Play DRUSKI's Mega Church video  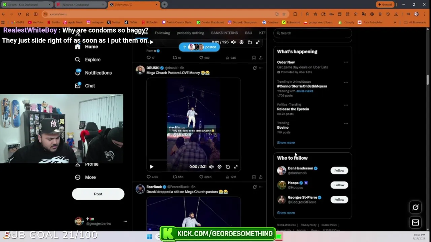152,167
